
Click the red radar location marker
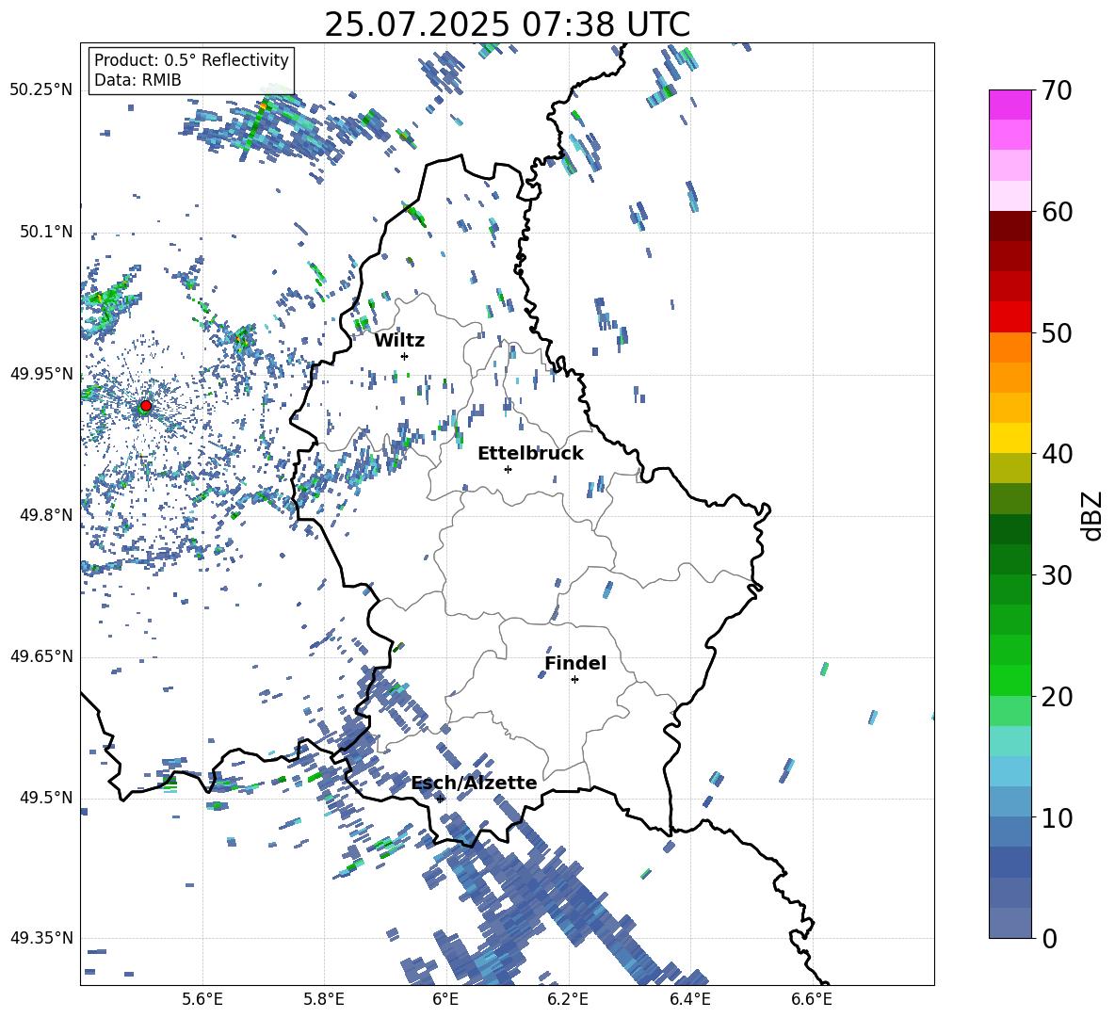coord(145,406)
